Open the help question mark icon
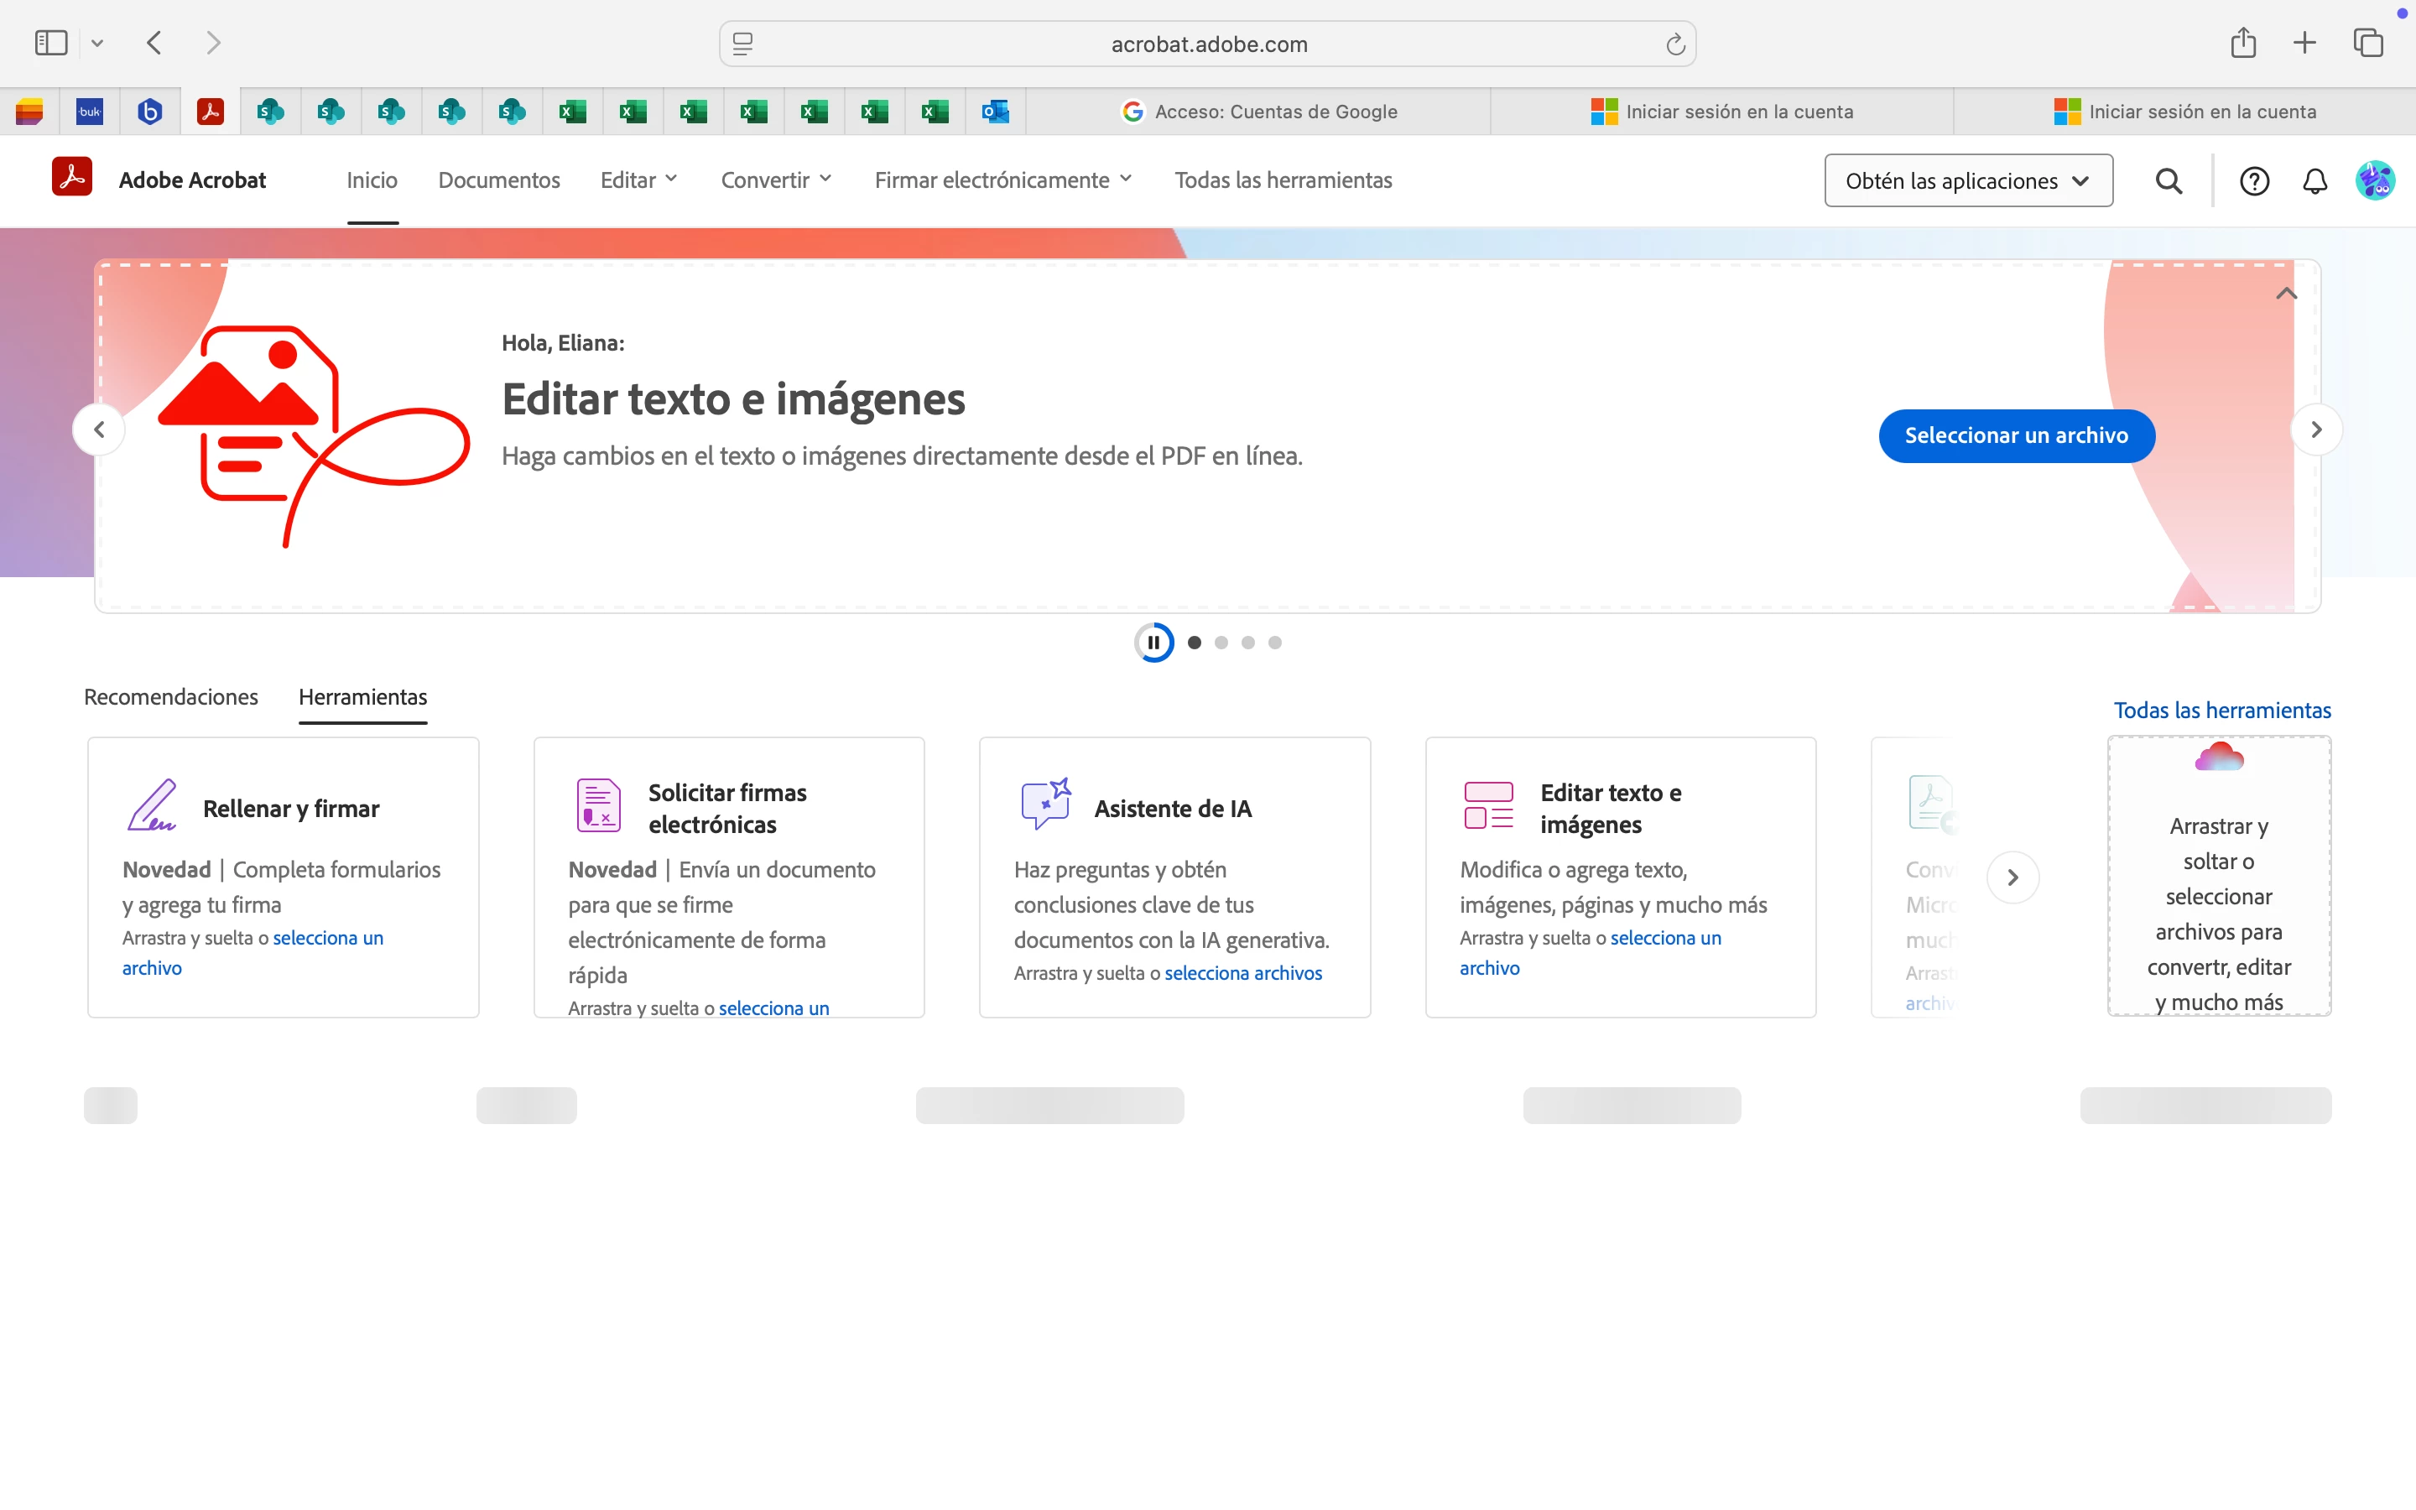 pyautogui.click(x=2254, y=180)
